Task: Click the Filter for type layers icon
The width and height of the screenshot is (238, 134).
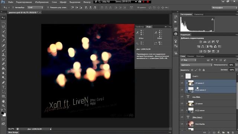Action: click(x=216, y=60)
